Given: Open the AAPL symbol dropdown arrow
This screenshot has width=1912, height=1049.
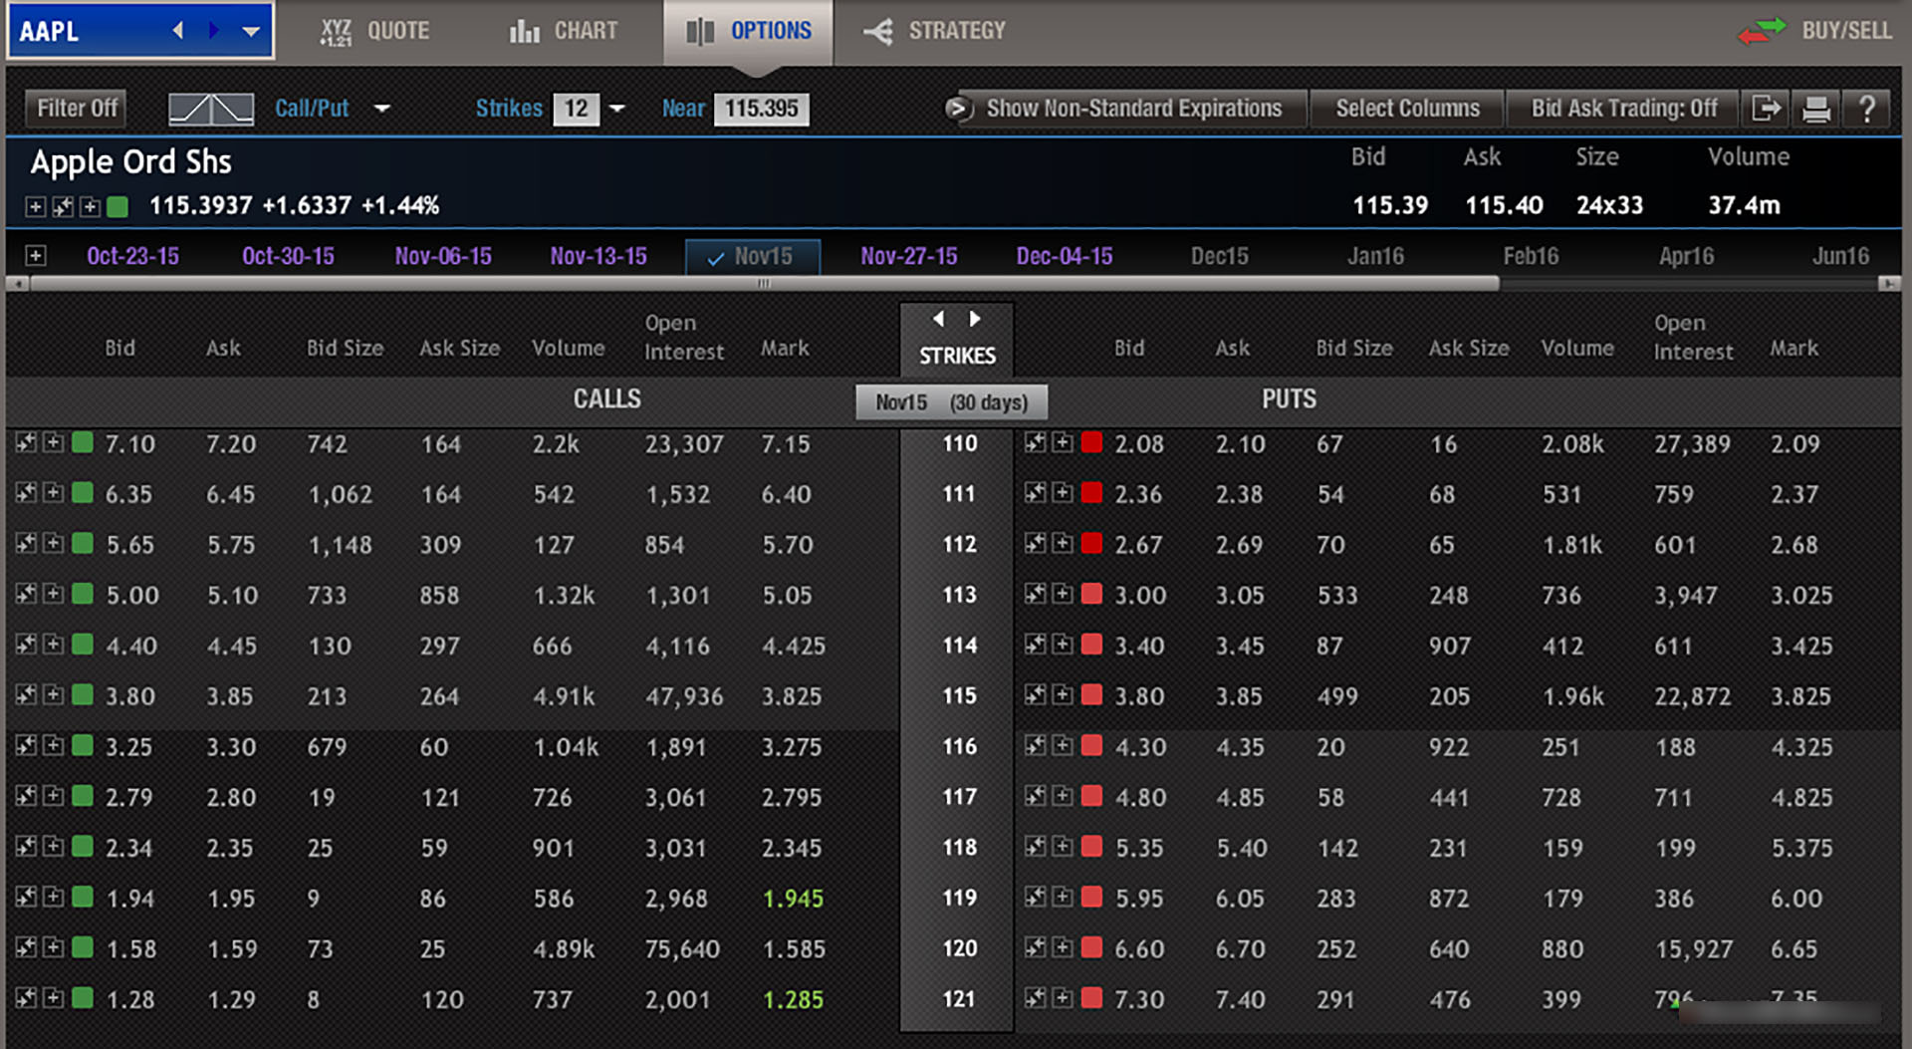Looking at the screenshot, I should click(251, 31).
